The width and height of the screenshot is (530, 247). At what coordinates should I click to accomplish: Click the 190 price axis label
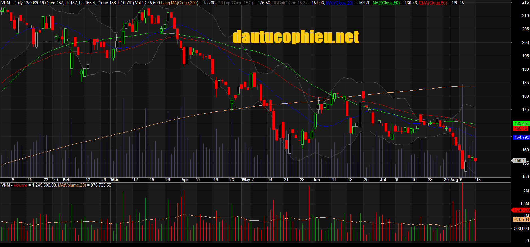pyautogui.click(x=525, y=69)
